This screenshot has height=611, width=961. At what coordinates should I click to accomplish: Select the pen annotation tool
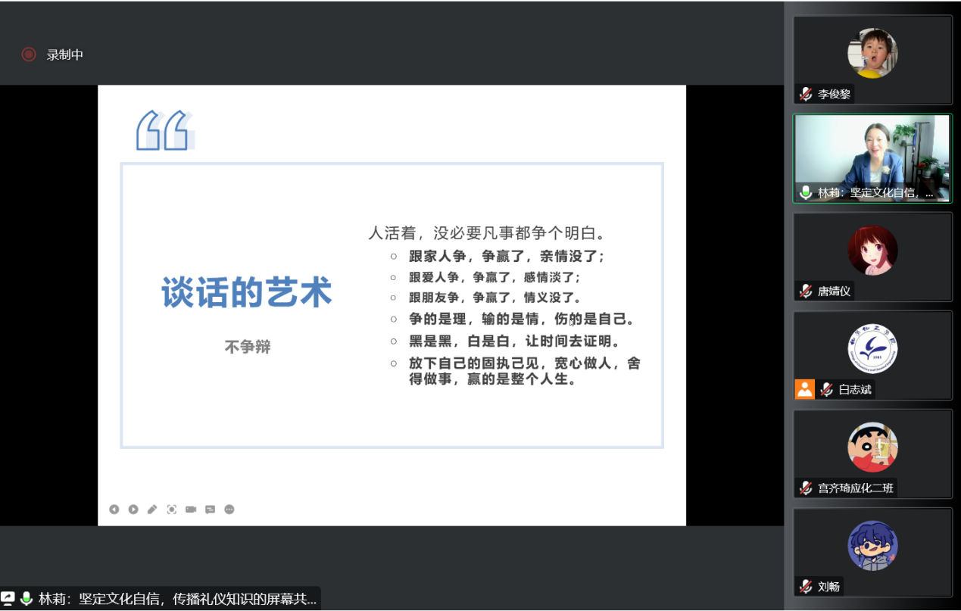tap(152, 510)
